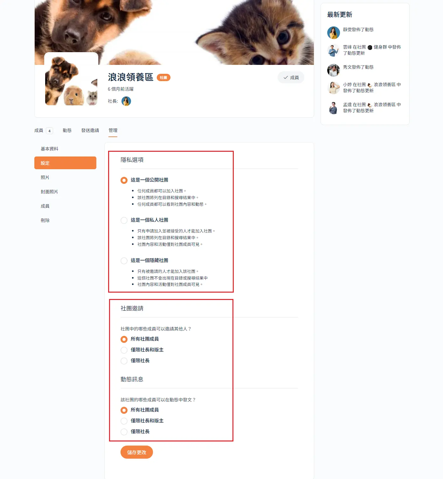This screenshot has height=479, width=443.
Task: Click 秀文's profile avatar
Action: (x=333, y=70)
